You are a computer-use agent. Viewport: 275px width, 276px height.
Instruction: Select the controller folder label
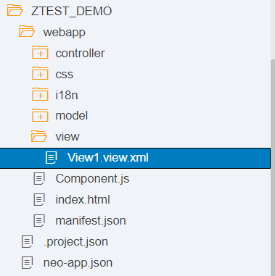(80, 53)
